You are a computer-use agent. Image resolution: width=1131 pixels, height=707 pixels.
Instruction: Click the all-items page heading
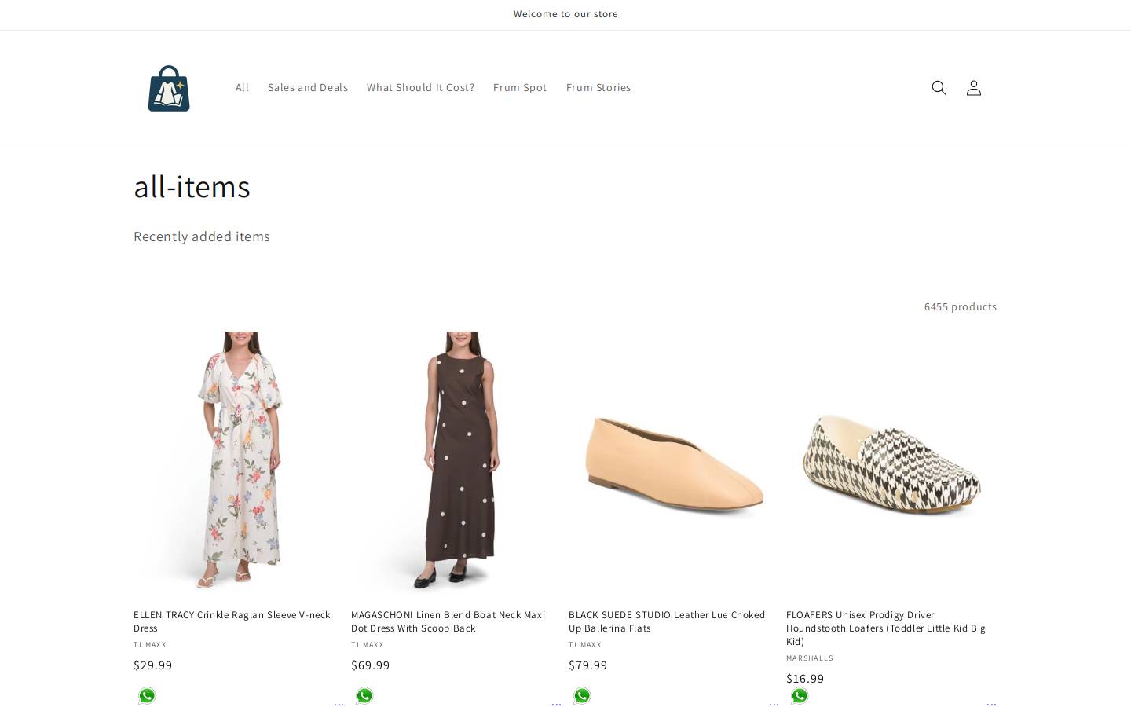[192, 187]
